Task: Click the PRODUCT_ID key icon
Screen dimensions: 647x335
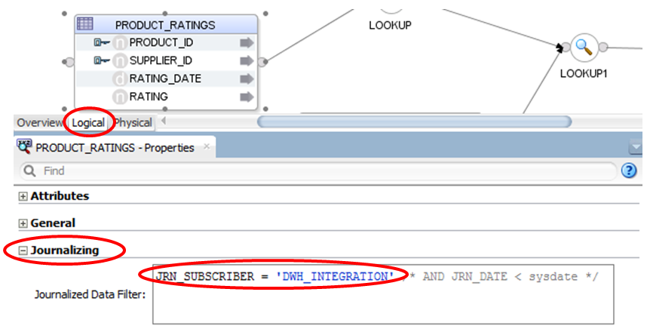Action: pyautogui.click(x=102, y=42)
